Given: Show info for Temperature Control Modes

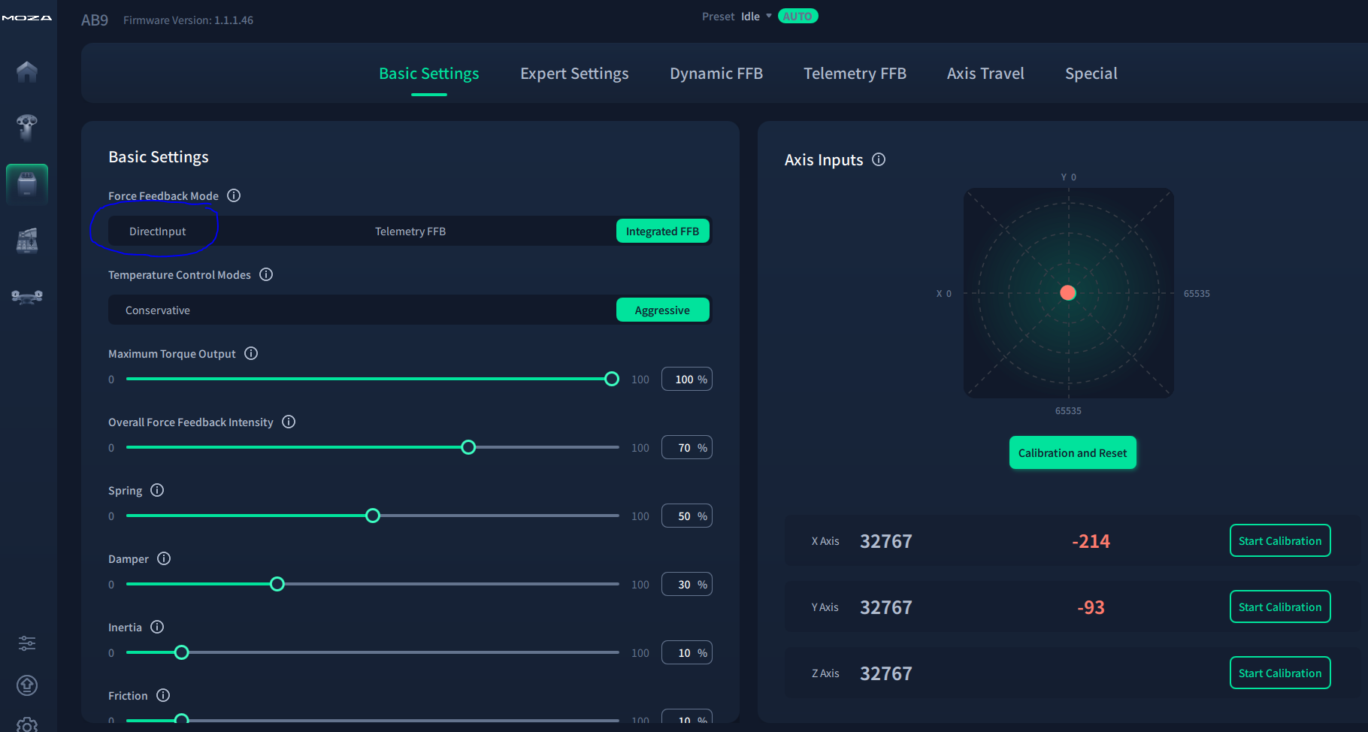Looking at the screenshot, I should pos(266,274).
